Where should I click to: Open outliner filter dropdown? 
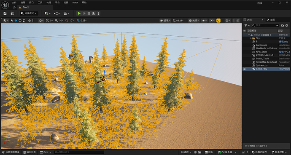click(x=247, y=25)
